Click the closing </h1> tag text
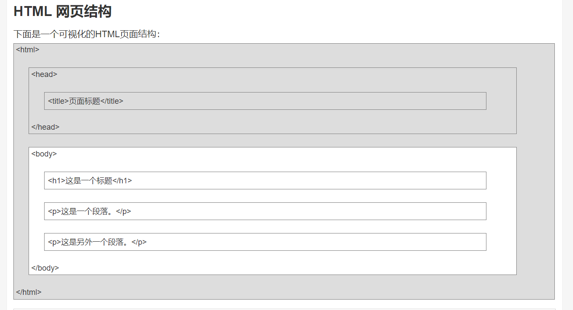 [x=122, y=181]
